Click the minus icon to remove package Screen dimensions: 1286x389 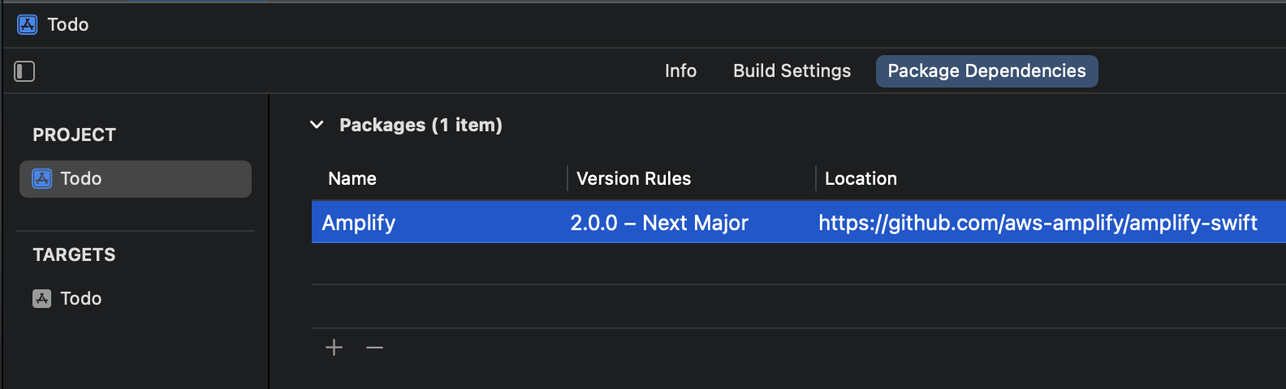pyautogui.click(x=374, y=348)
